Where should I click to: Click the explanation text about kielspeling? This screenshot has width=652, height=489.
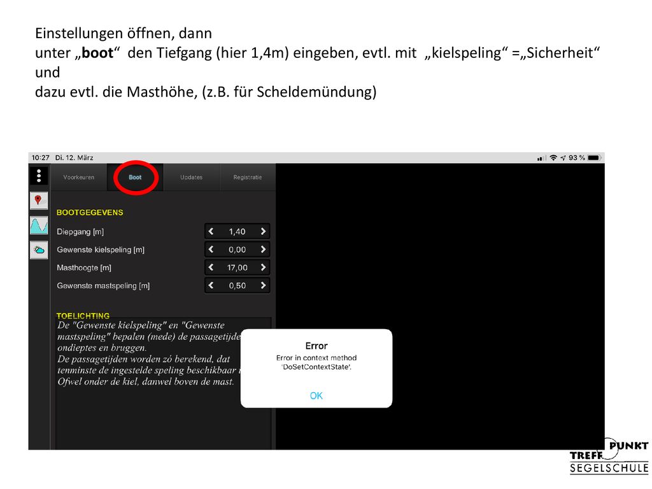(149, 353)
